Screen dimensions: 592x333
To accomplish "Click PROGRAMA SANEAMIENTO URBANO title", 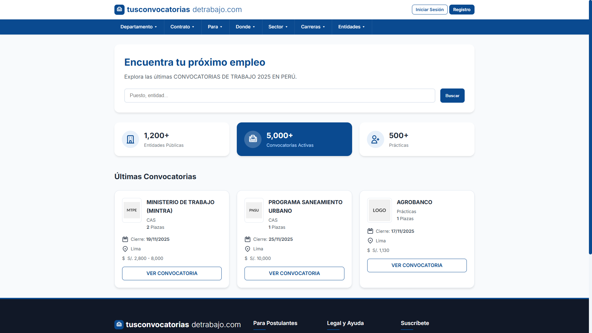I will [305, 207].
